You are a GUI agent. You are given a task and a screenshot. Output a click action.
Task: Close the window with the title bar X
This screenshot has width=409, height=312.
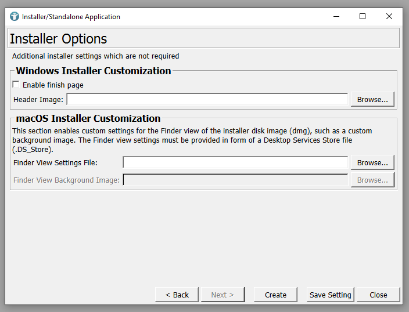tap(389, 17)
